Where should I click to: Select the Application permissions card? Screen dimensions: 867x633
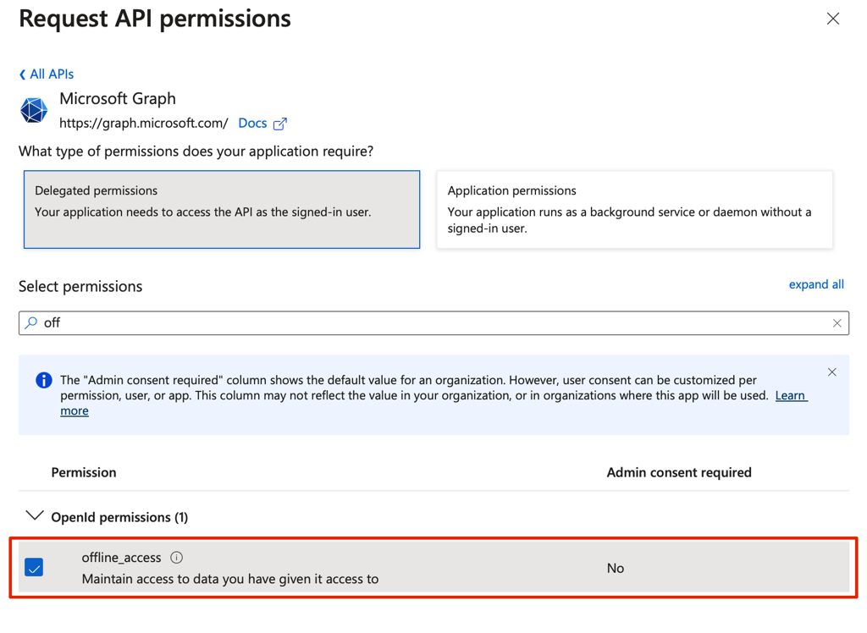(x=634, y=210)
